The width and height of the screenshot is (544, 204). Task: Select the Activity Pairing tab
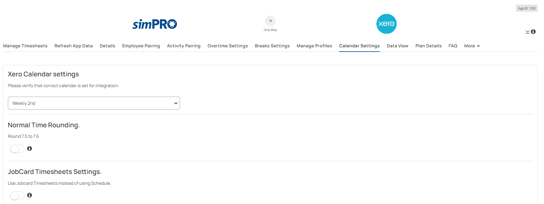coord(184,46)
